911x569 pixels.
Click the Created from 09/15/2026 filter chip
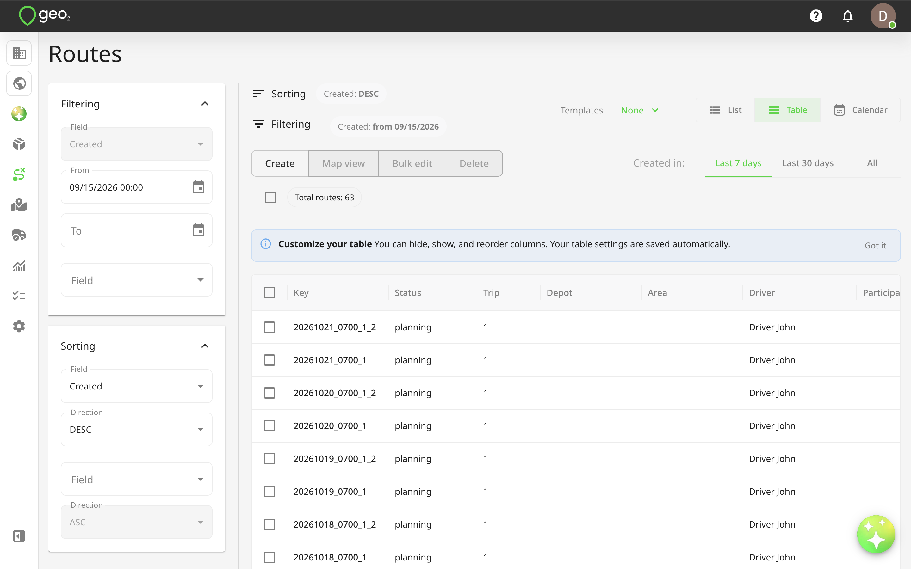pos(388,126)
